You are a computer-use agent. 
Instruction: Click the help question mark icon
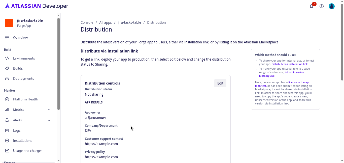click(322, 7)
